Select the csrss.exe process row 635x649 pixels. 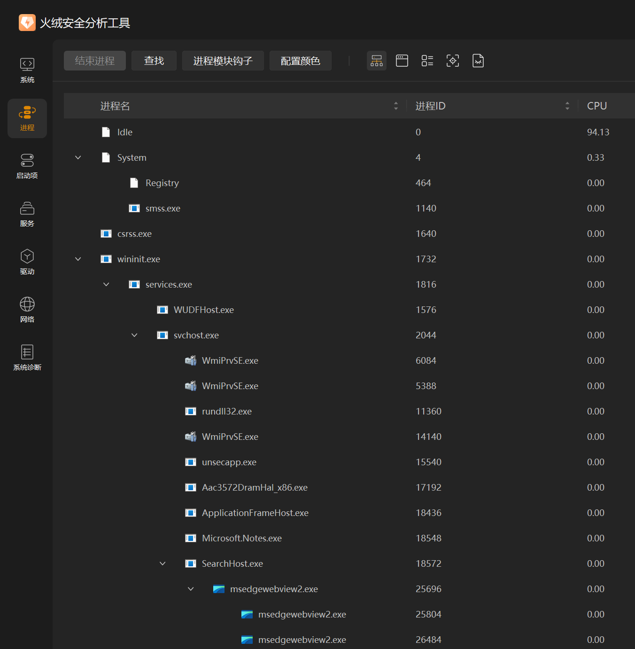(x=349, y=234)
